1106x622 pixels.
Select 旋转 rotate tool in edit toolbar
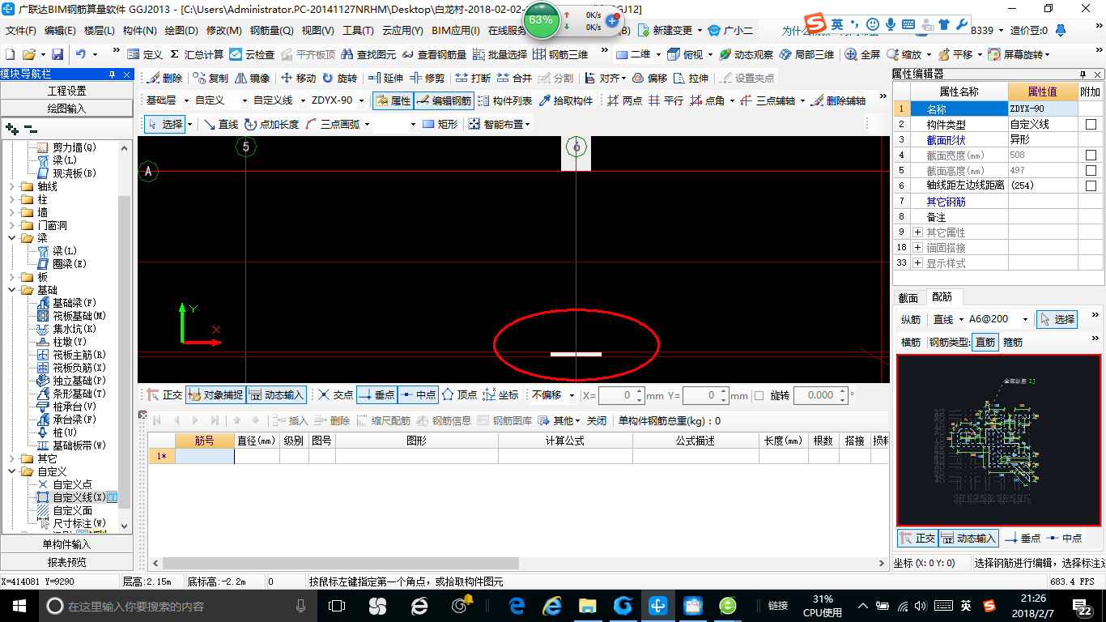pyautogui.click(x=339, y=79)
